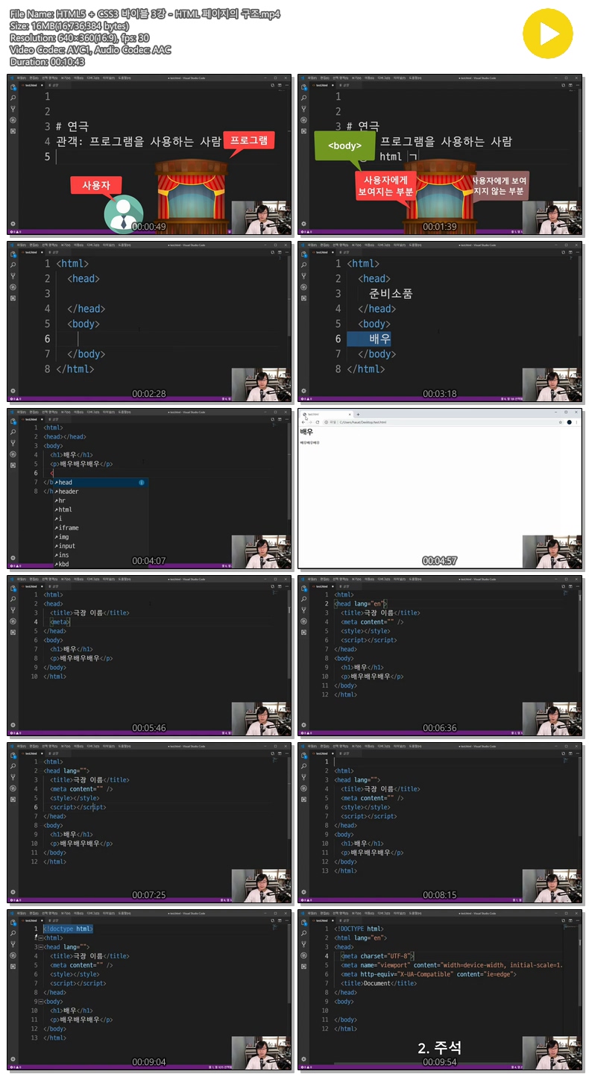Pick 'input' from the suggestion dropdown
This screenshot has width=589, height=1077.
tap(67, 546)
